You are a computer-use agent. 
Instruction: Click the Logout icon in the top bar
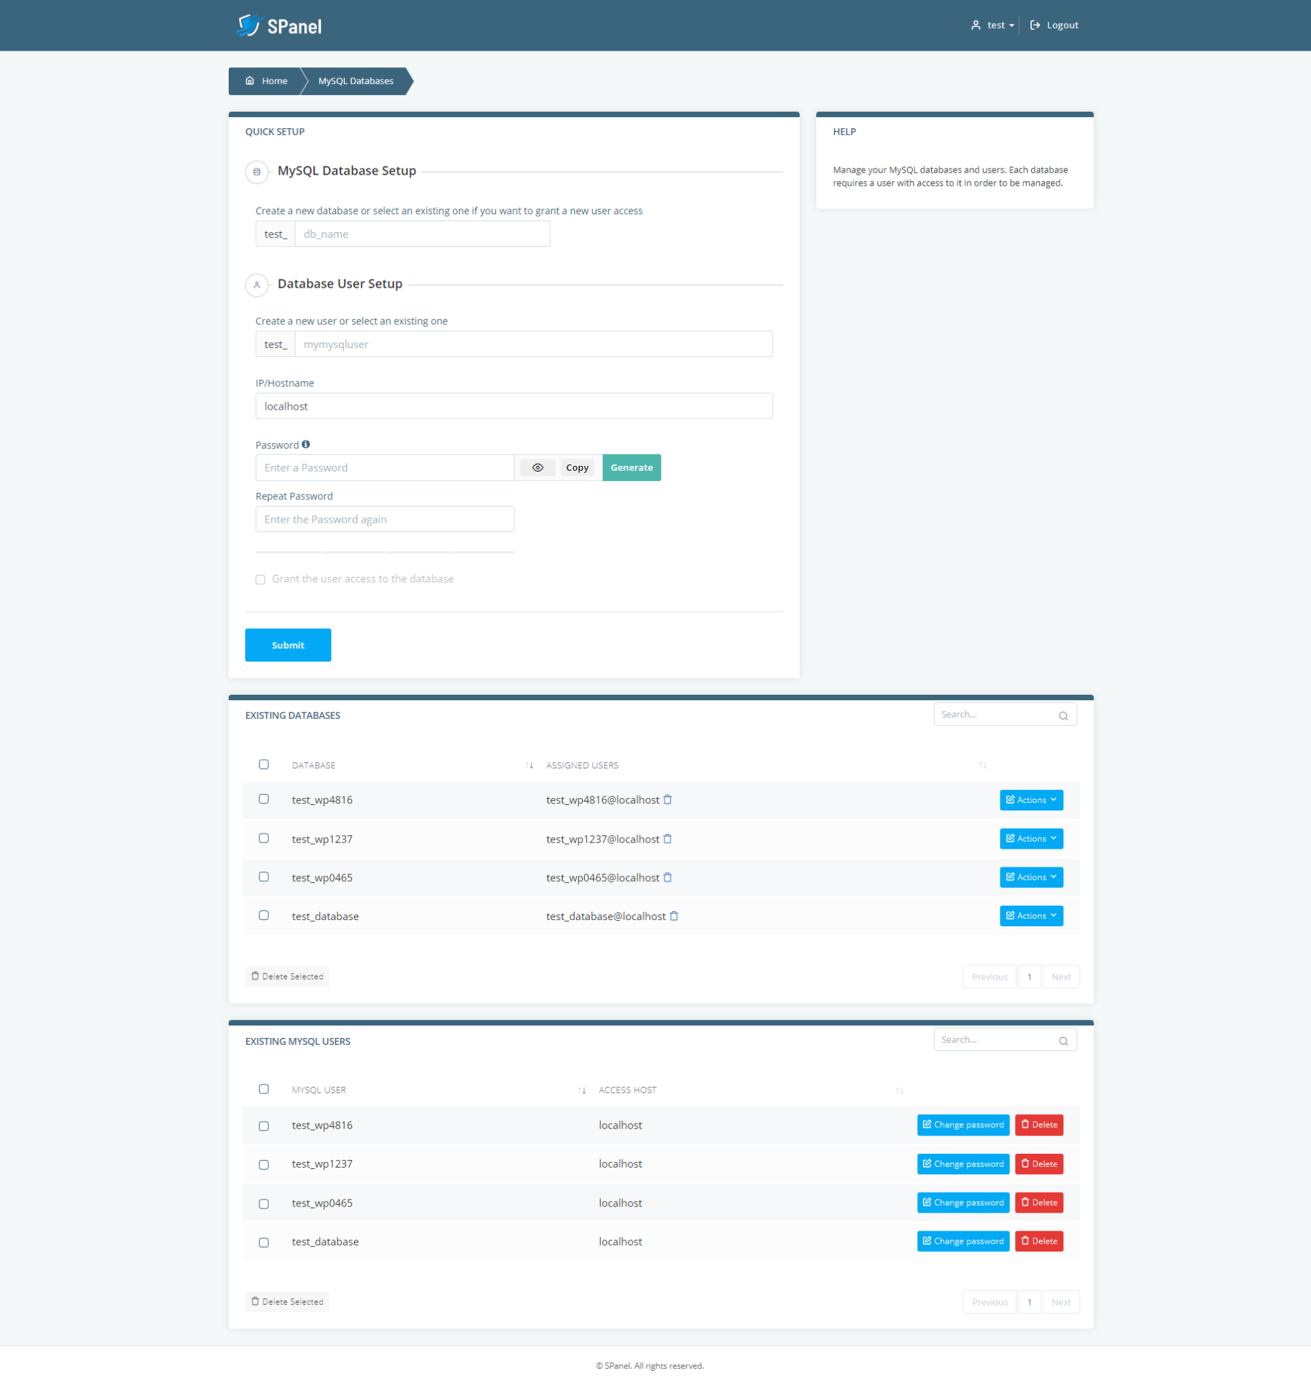click(x=1035, y=24)
